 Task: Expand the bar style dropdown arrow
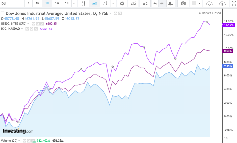tap(113, 3)
